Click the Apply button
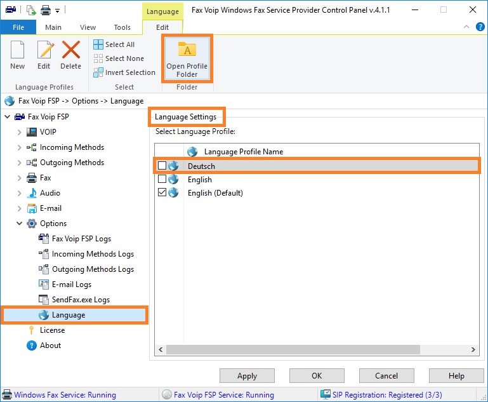This screenshot has height=402, width=488. (x=247, y=376)
